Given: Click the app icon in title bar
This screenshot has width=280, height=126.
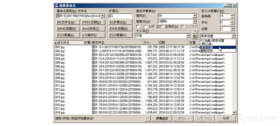Looking at the screenshot, I should click(x=57, y=6).
